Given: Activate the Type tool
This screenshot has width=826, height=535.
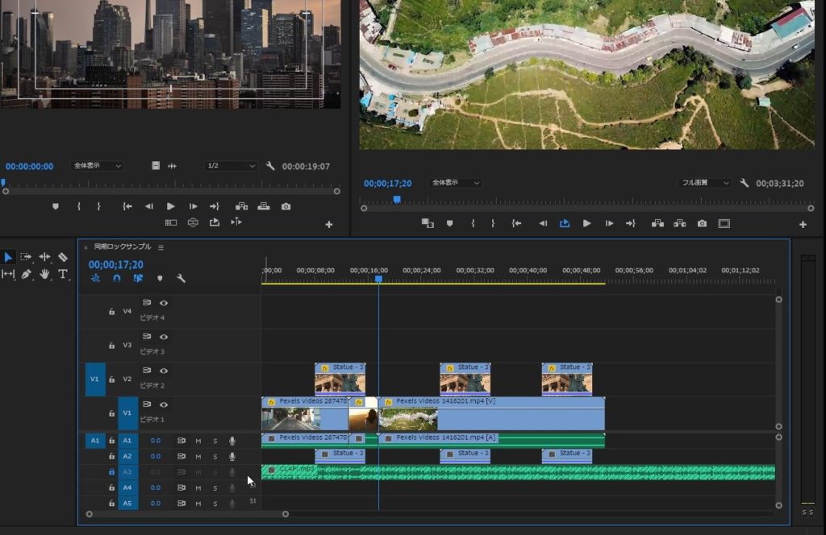Looking at the screenshot, I should click(x=63, y=274).
